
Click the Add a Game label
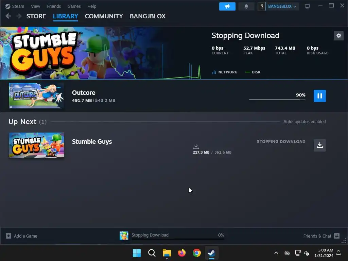(25, 236)
